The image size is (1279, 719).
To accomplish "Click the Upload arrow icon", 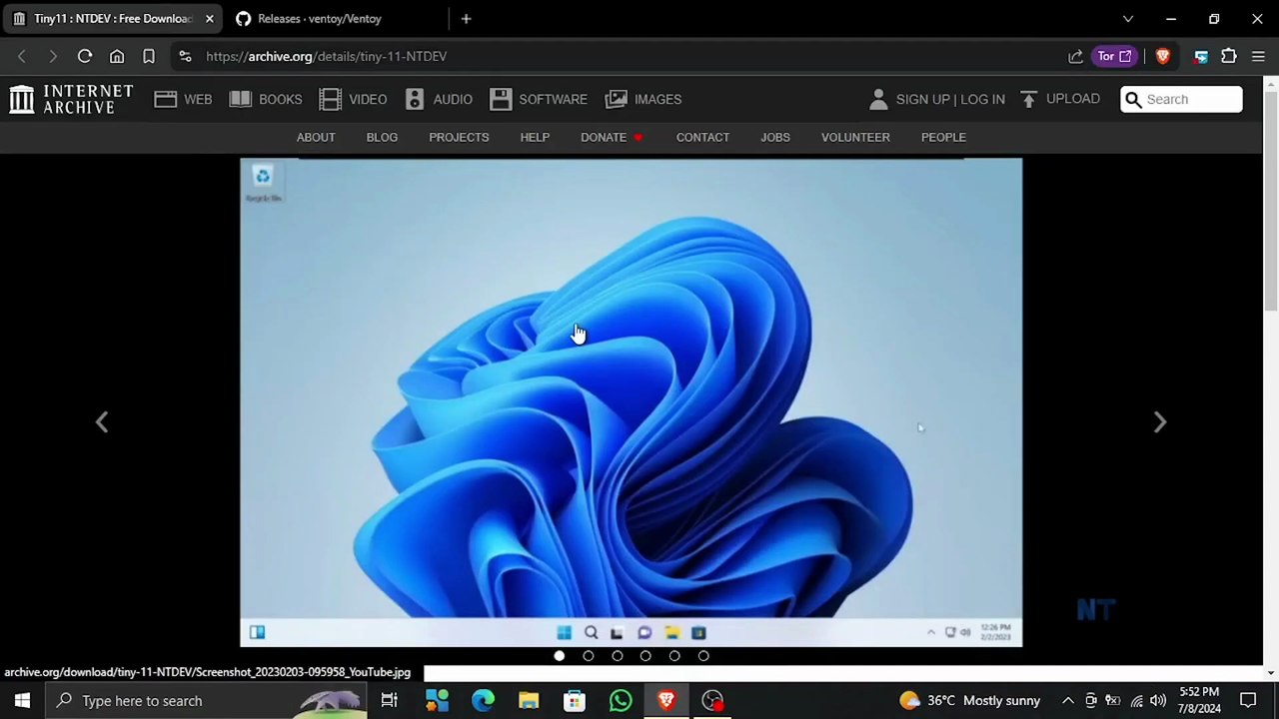I will coord(1029,99).
